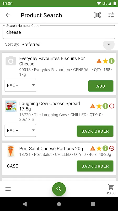Tap the red minus icon on Port Salut
The height and width of the screenshot is (211, 118).
click(112, 148)
